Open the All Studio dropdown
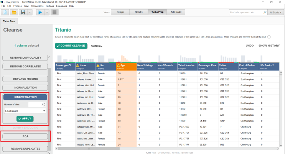This screenshot has height=154, width=285. [275, 12]
